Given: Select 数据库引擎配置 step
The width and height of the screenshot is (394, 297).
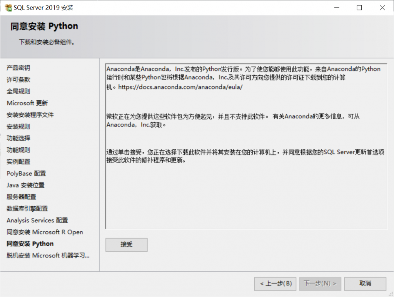Looking at the screenshot, I should 27,209.
